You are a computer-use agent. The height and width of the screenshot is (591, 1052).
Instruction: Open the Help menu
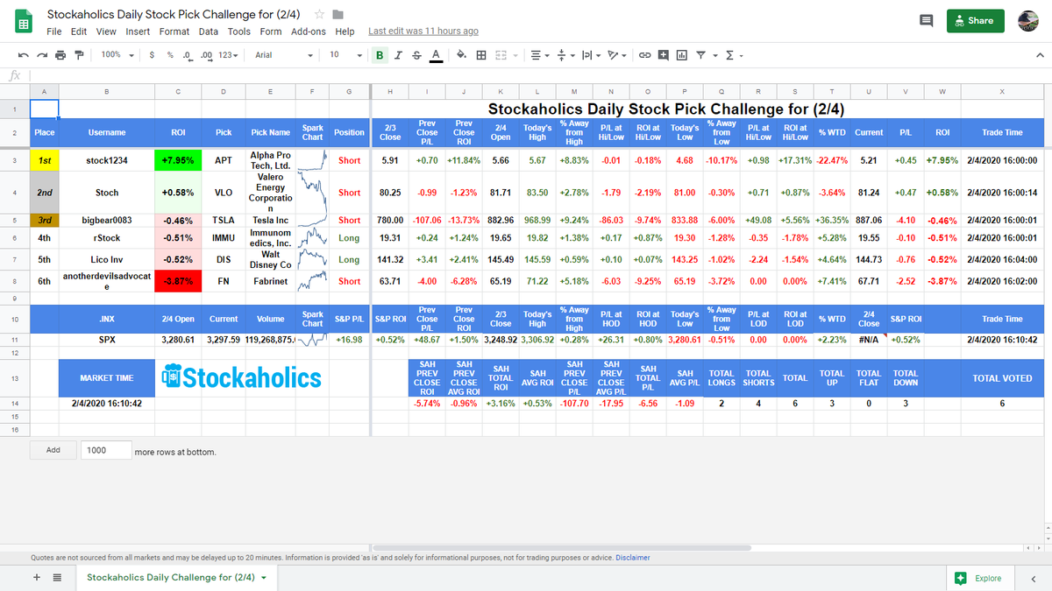[x=345, y=32]
